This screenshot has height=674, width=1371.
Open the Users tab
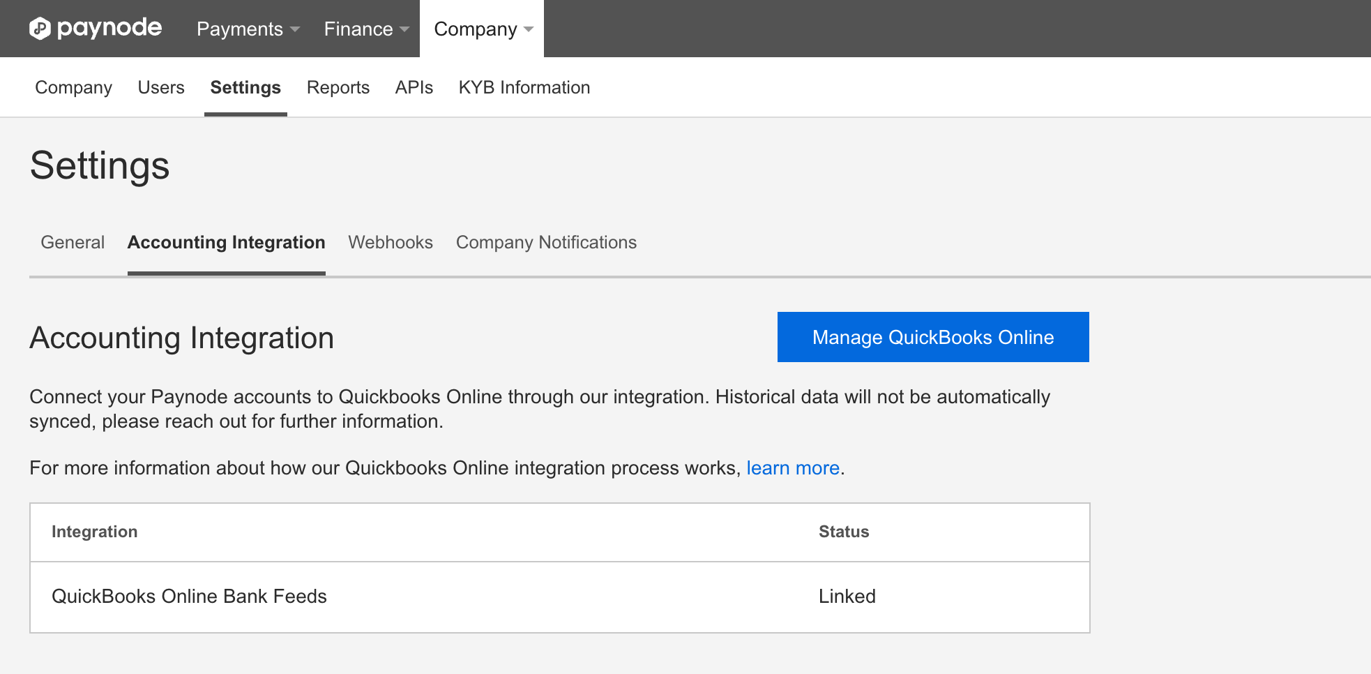pos(161,87)
